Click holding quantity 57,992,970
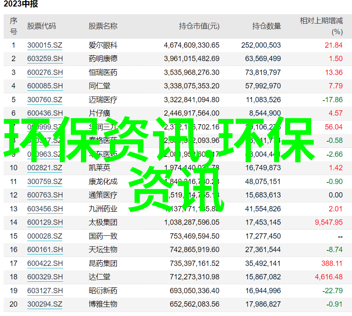This screenshot has width=352, height=316. (x=263, y=86)
